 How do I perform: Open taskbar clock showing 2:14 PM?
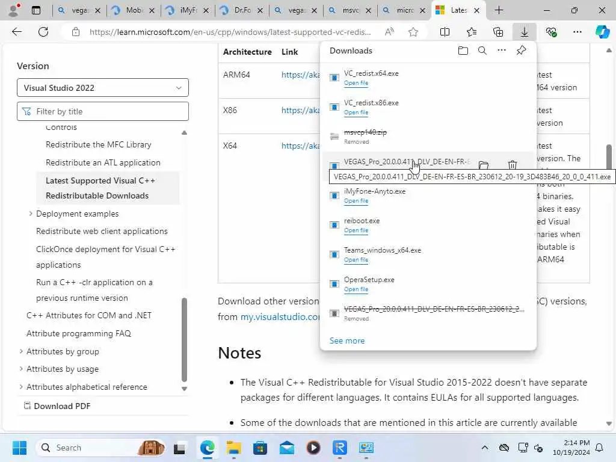(571, 448)
